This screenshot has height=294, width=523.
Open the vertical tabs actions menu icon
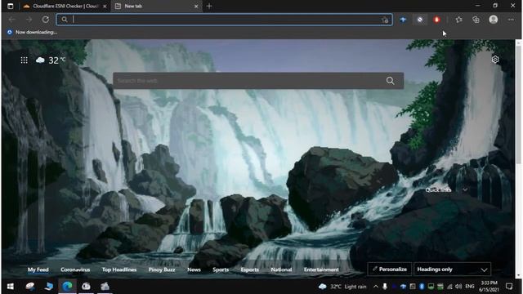[10, 6]
